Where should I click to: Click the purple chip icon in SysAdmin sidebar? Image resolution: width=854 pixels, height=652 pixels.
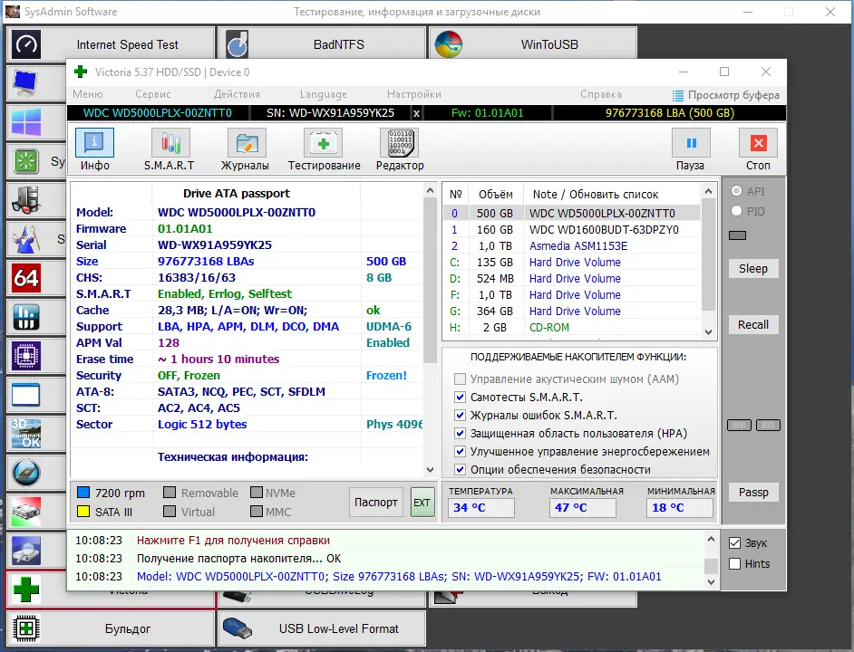coord(26,356)
